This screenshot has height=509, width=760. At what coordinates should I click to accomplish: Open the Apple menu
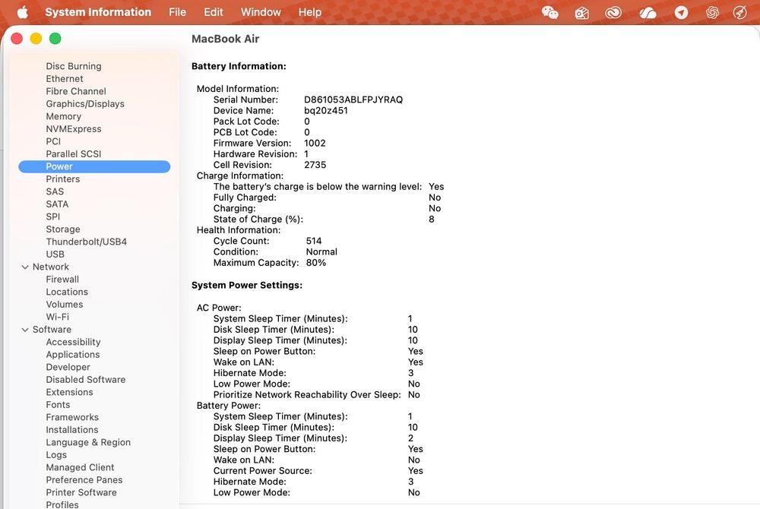[22, 12]
